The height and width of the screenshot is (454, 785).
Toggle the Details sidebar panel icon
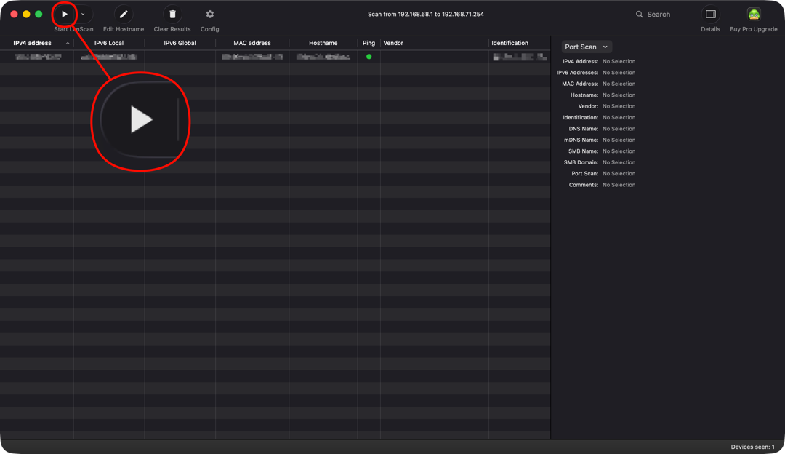pos(710,14)
